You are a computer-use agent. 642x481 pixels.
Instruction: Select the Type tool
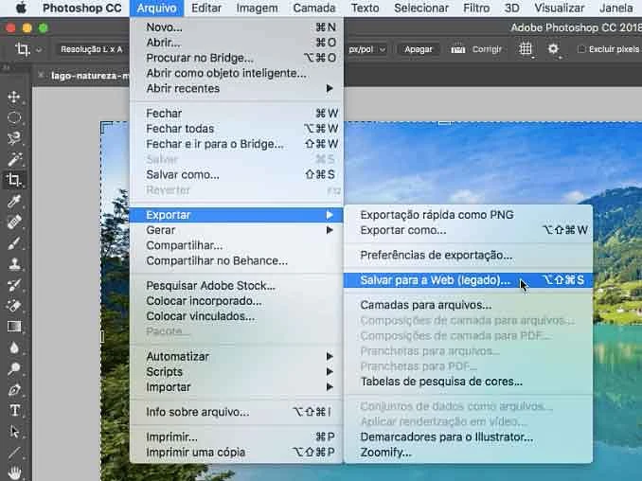click(x=15, y=410)
